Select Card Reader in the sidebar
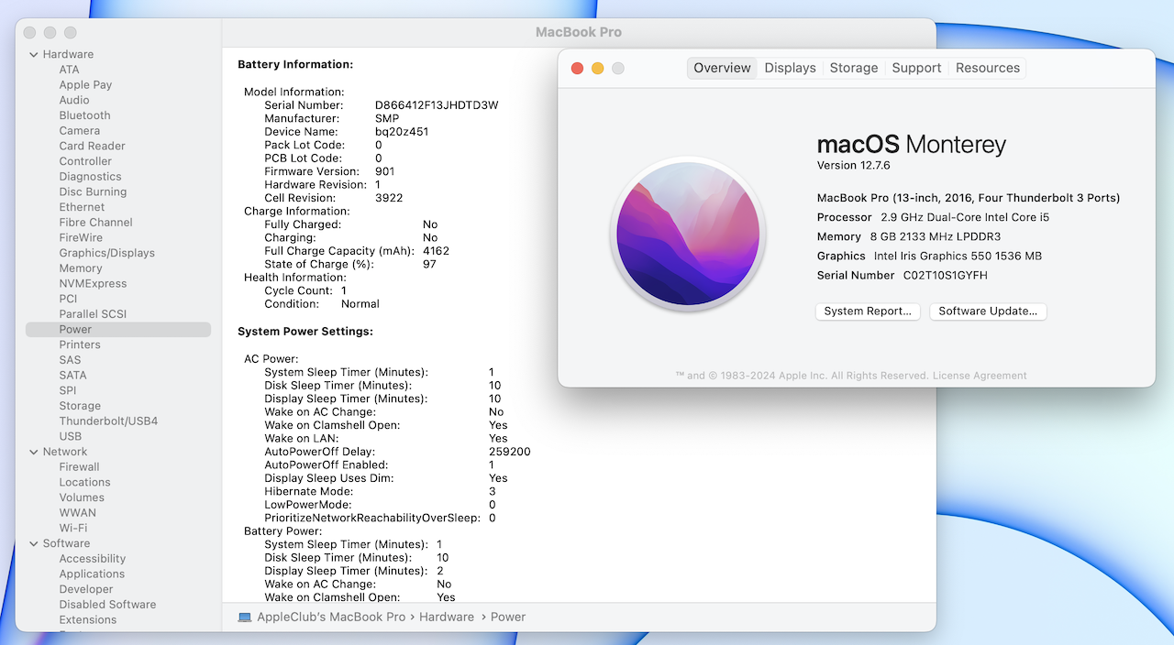 (x=93, y=146)
